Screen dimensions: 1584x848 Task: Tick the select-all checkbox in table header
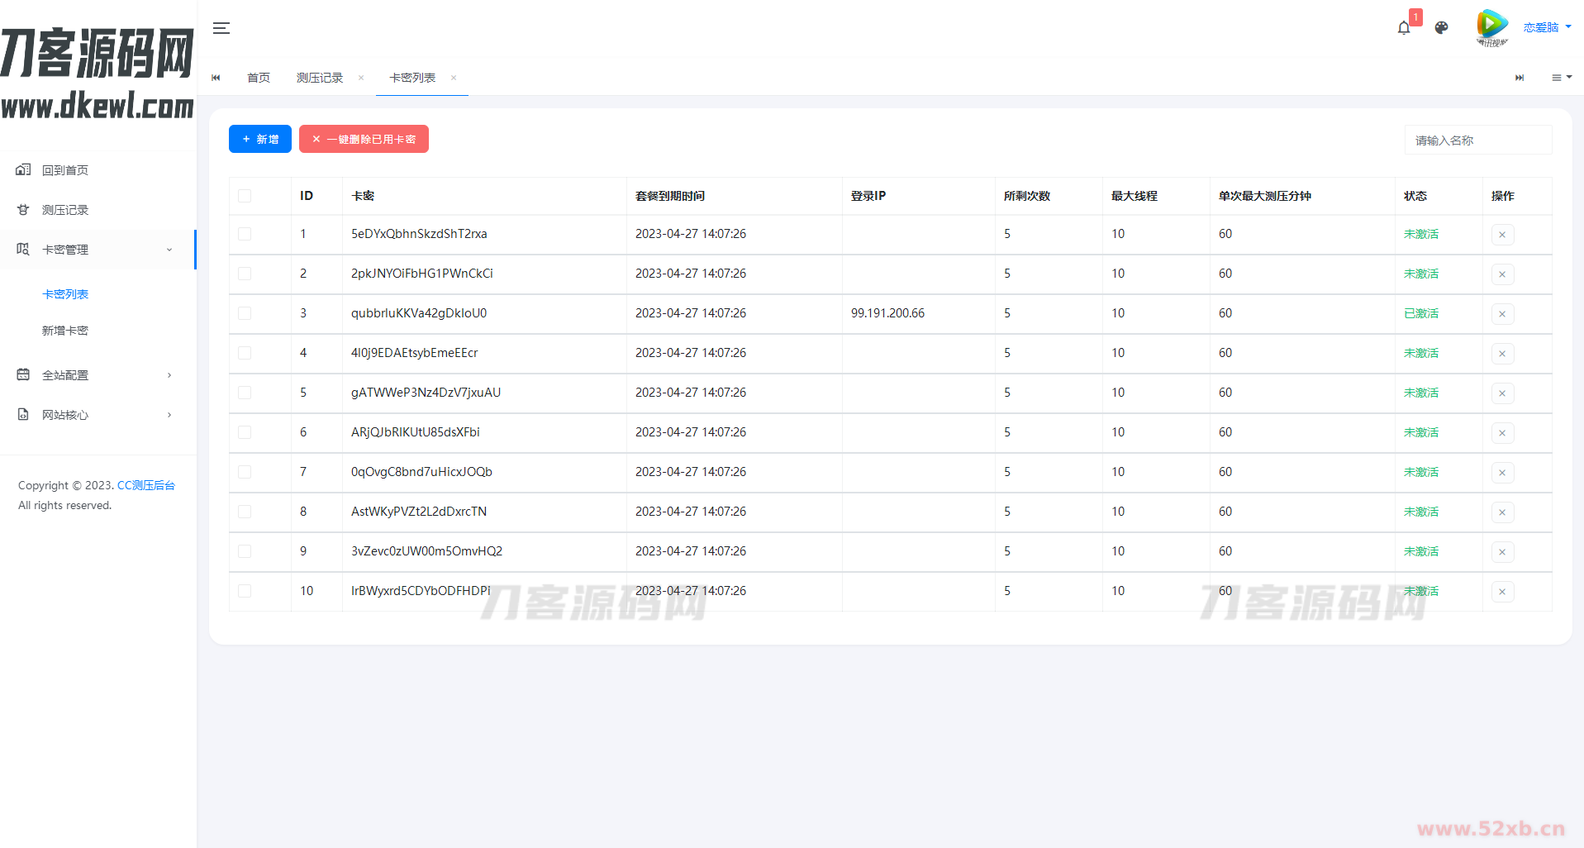tap(245, 196)
